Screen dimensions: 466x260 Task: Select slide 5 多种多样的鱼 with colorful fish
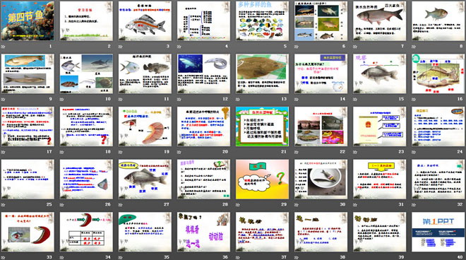[x=263, y=20]
